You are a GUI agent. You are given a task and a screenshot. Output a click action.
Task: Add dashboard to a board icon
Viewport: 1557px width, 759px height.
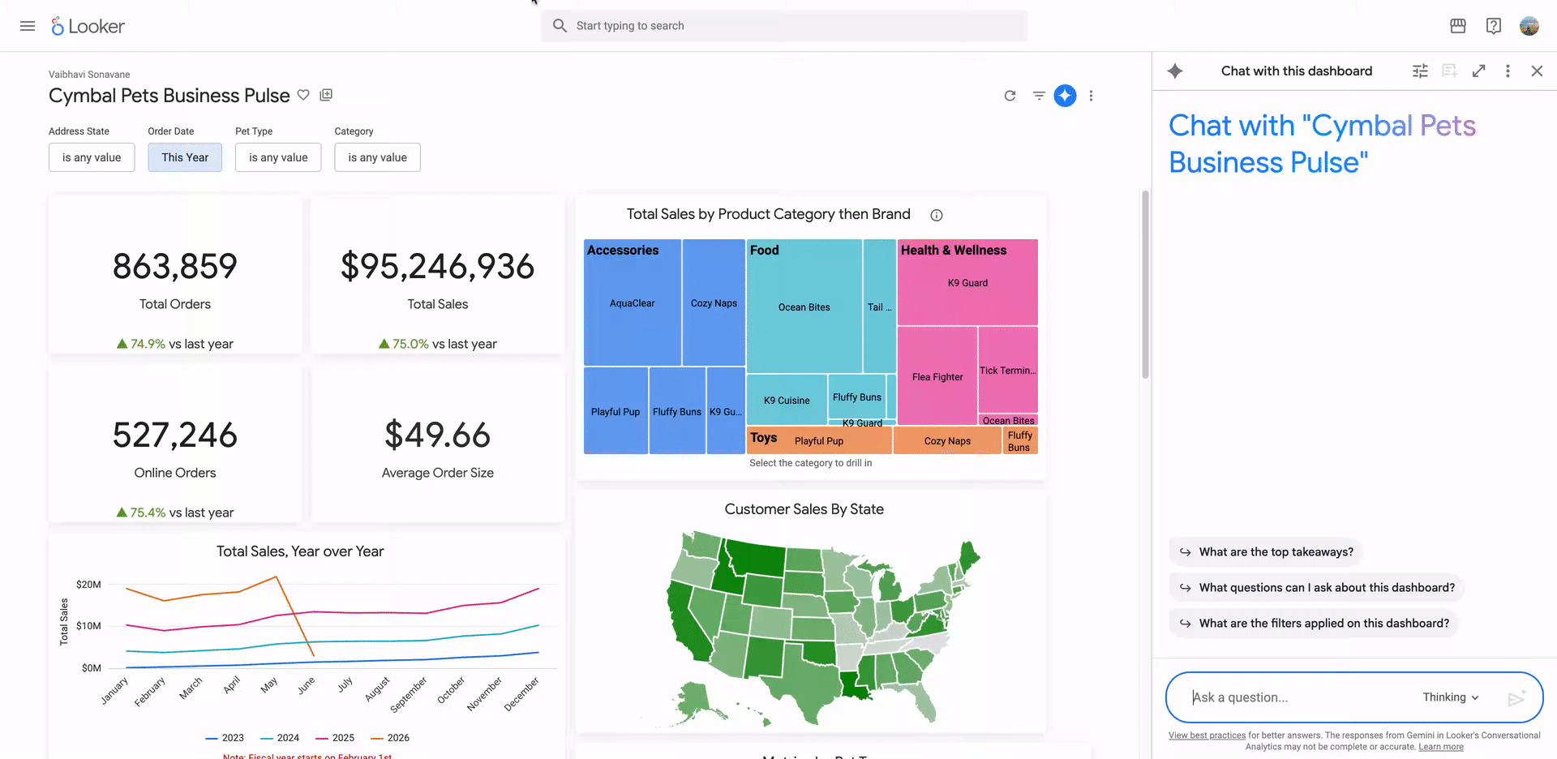[326, 95]
